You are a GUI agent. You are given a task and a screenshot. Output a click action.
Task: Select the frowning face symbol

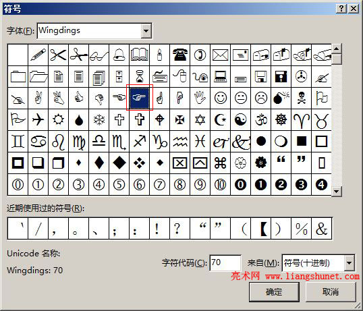tap(261, 98)
